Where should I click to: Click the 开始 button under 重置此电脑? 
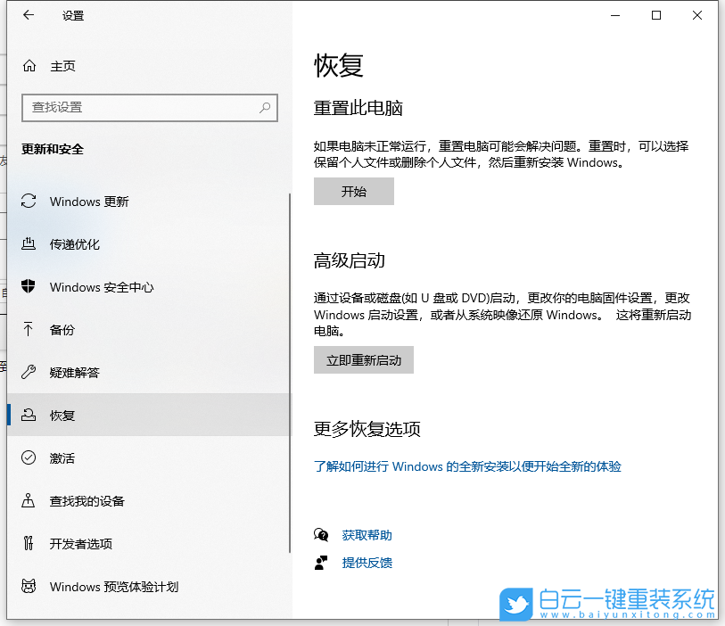[x=354, y=191]
